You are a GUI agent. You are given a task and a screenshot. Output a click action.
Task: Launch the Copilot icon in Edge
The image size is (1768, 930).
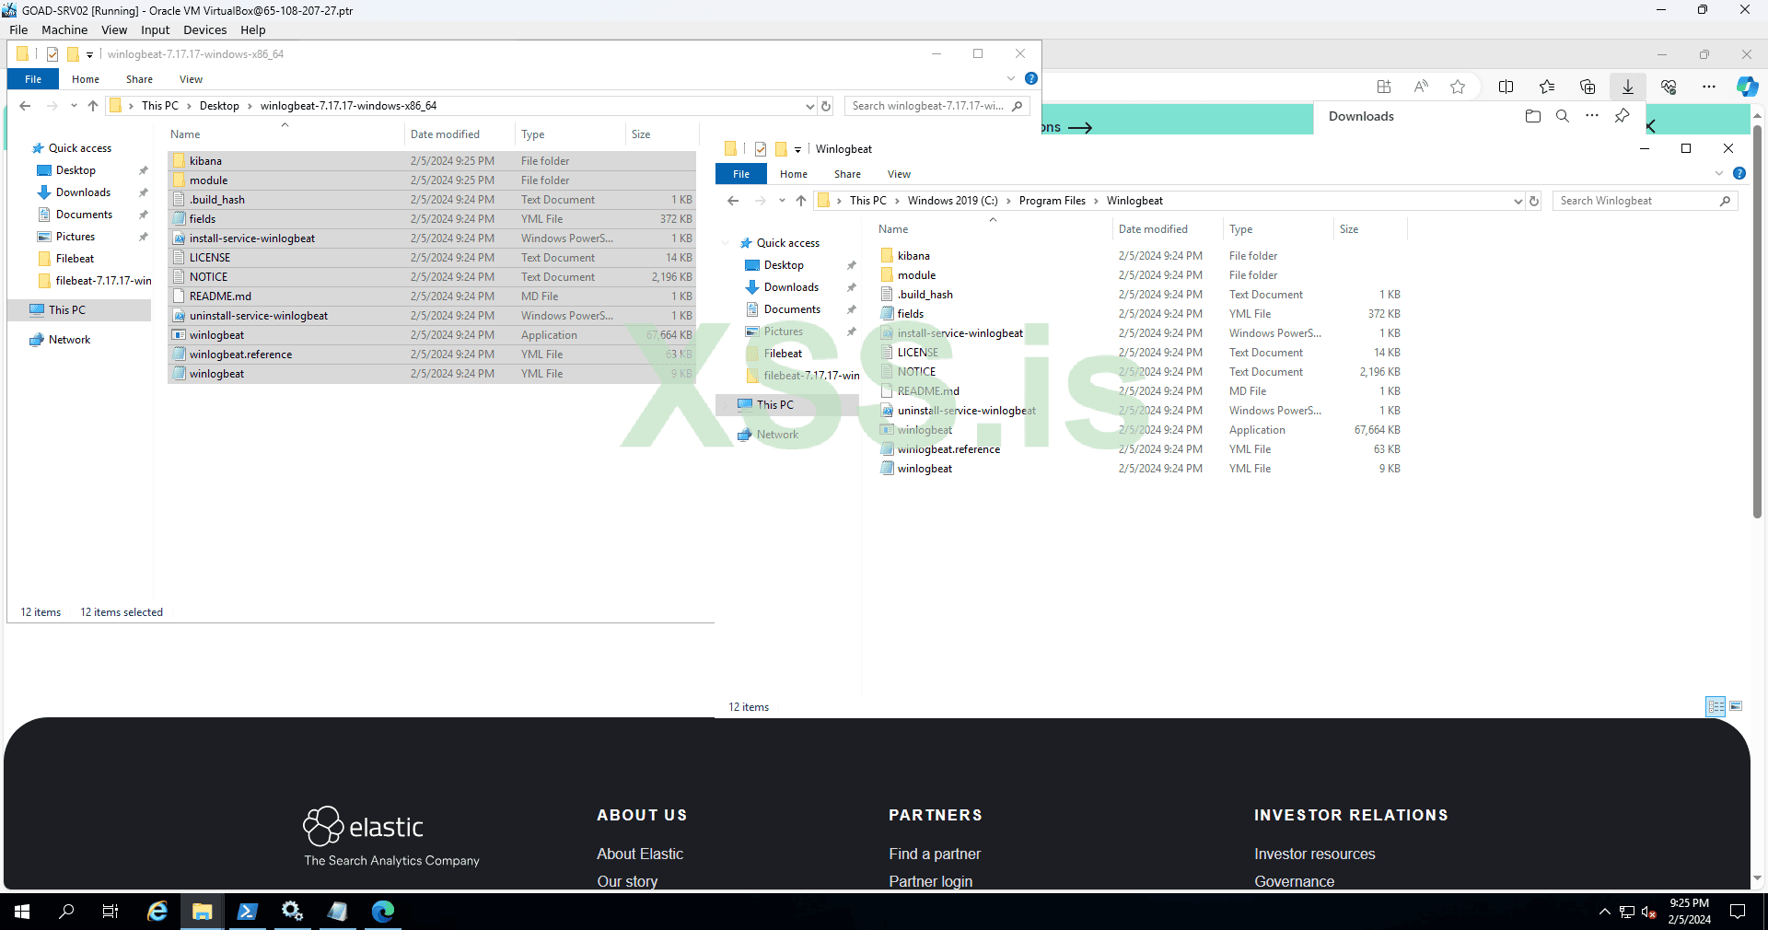1747,87
